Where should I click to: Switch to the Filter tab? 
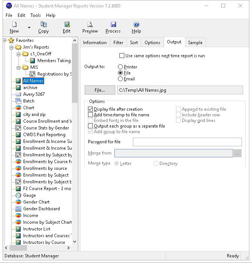118,42
